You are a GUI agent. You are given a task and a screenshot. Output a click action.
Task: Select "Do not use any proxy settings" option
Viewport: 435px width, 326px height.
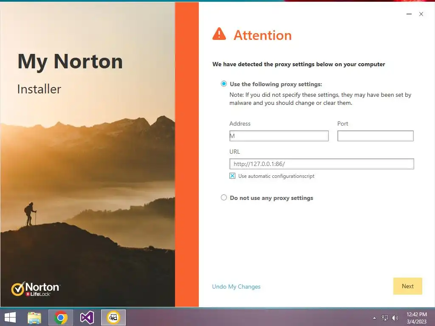click(223, 198)
